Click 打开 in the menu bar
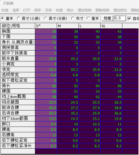The width and height of the screenshot is (139, 155). coord(27,10)
